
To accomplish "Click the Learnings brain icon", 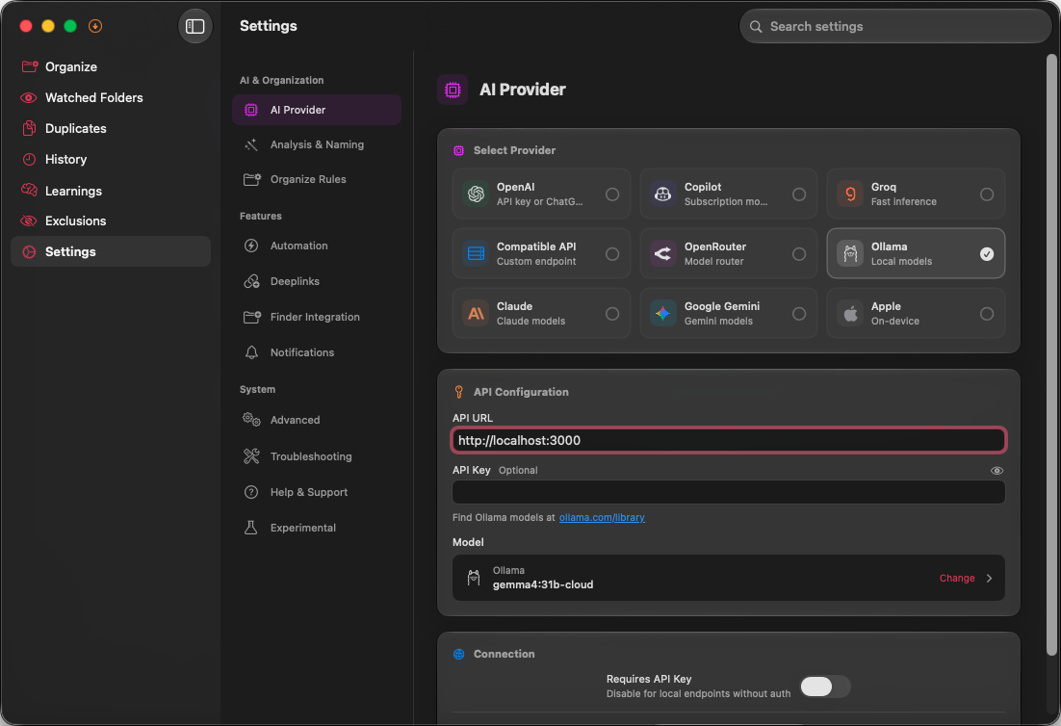I will [29, 190].
